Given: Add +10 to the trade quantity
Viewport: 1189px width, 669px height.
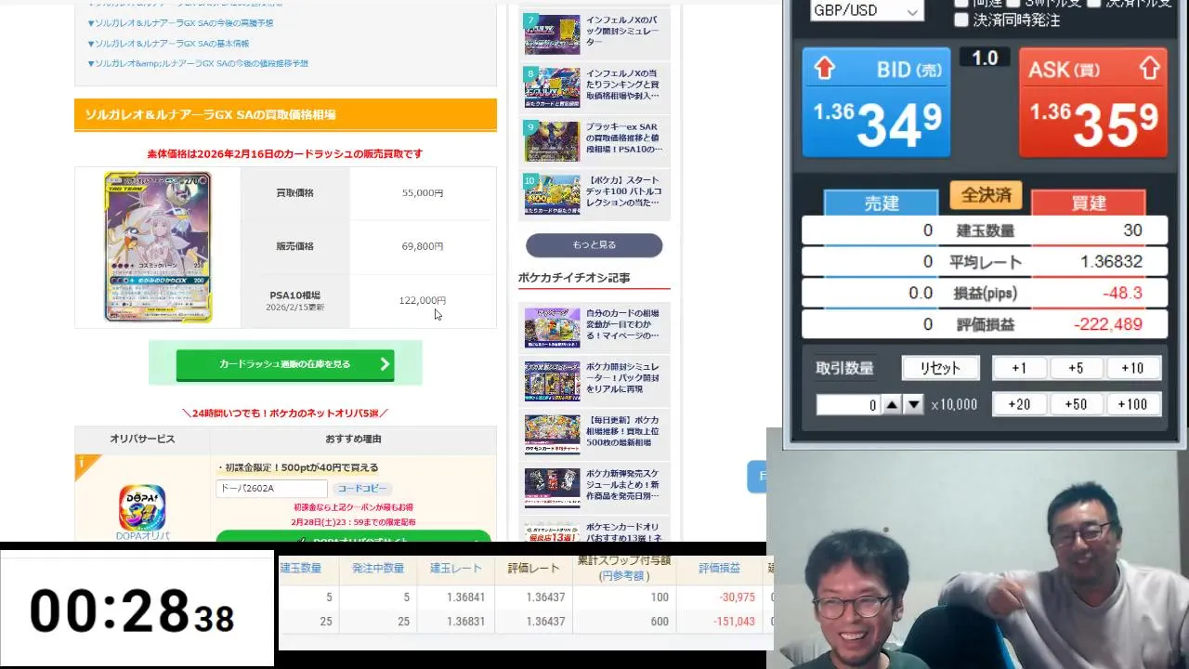Looking at the screenshot, I should pos(1132,368).
